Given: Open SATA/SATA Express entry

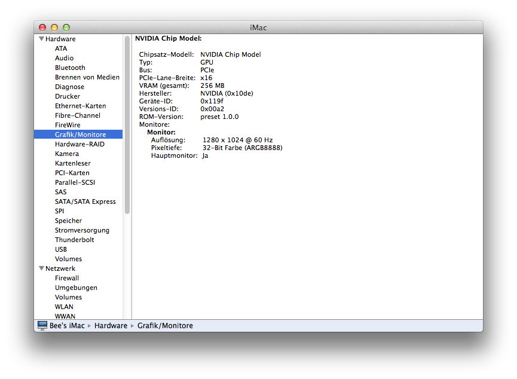Looking at the screenshot, I should point(85,201).
